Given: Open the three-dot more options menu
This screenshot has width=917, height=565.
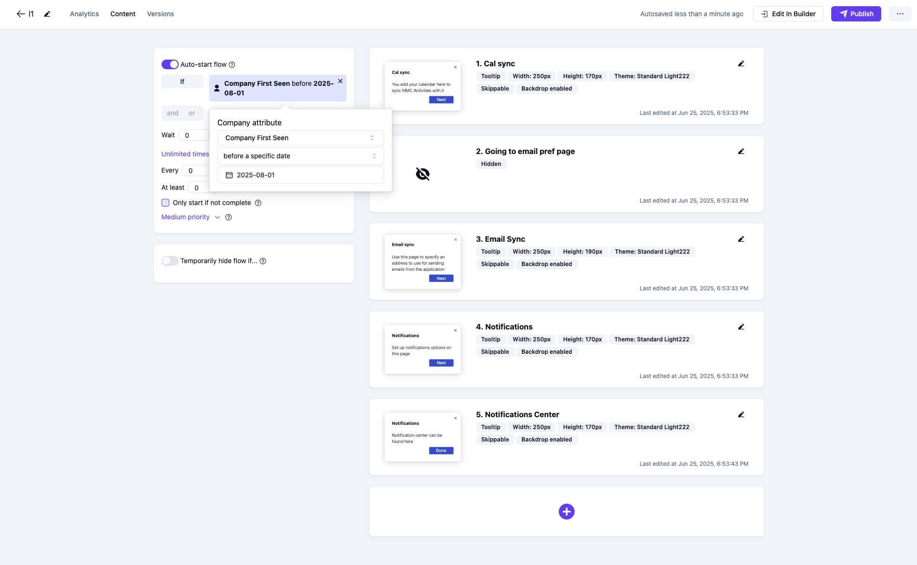Looking at the screenshot, I should (x=900, y=14).
